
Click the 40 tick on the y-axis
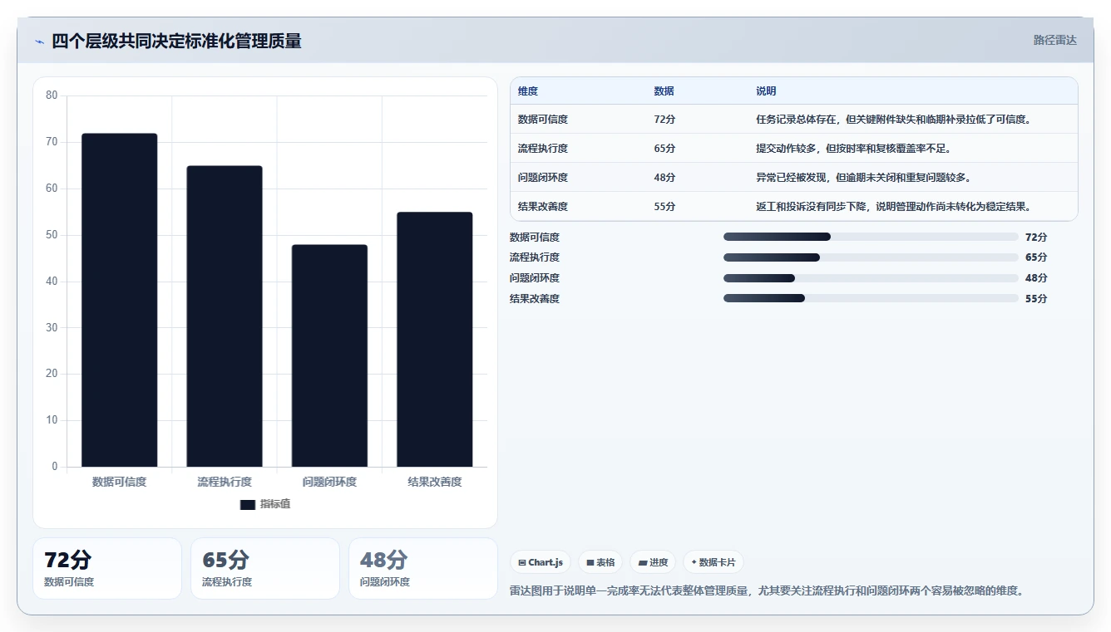tap(52, 281)
